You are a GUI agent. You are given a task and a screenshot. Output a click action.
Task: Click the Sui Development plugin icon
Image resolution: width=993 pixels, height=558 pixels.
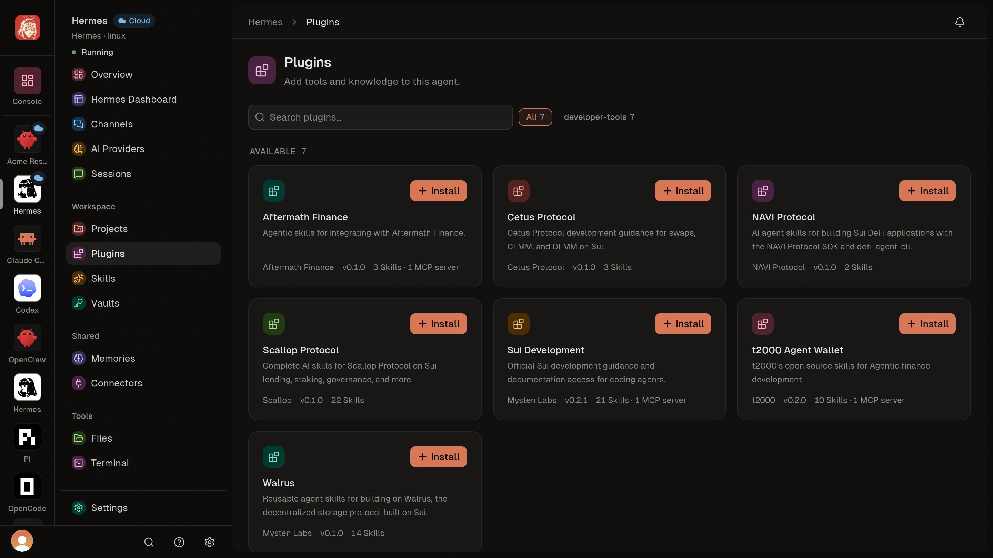click(x=519, y=324)
